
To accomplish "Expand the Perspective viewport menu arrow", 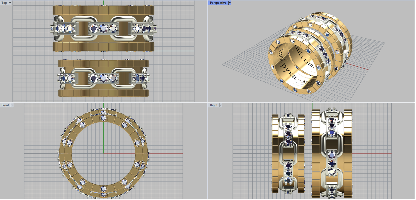I will coord(230,3).
